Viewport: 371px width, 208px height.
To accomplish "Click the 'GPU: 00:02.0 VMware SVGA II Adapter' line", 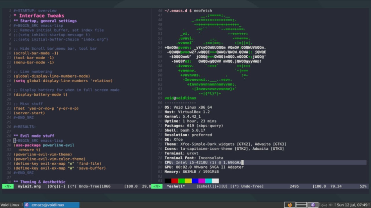I will pos(204,167).
